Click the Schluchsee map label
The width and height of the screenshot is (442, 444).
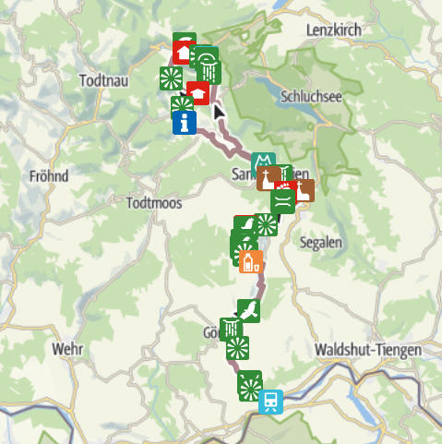point(311,97)
